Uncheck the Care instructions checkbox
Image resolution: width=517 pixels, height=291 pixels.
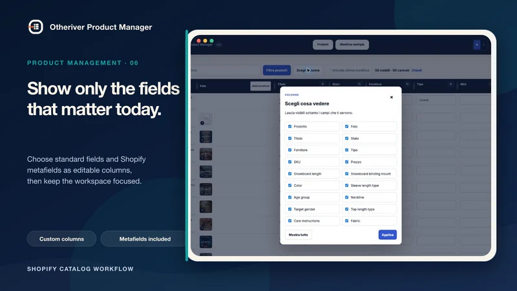[x=290, y=221]
